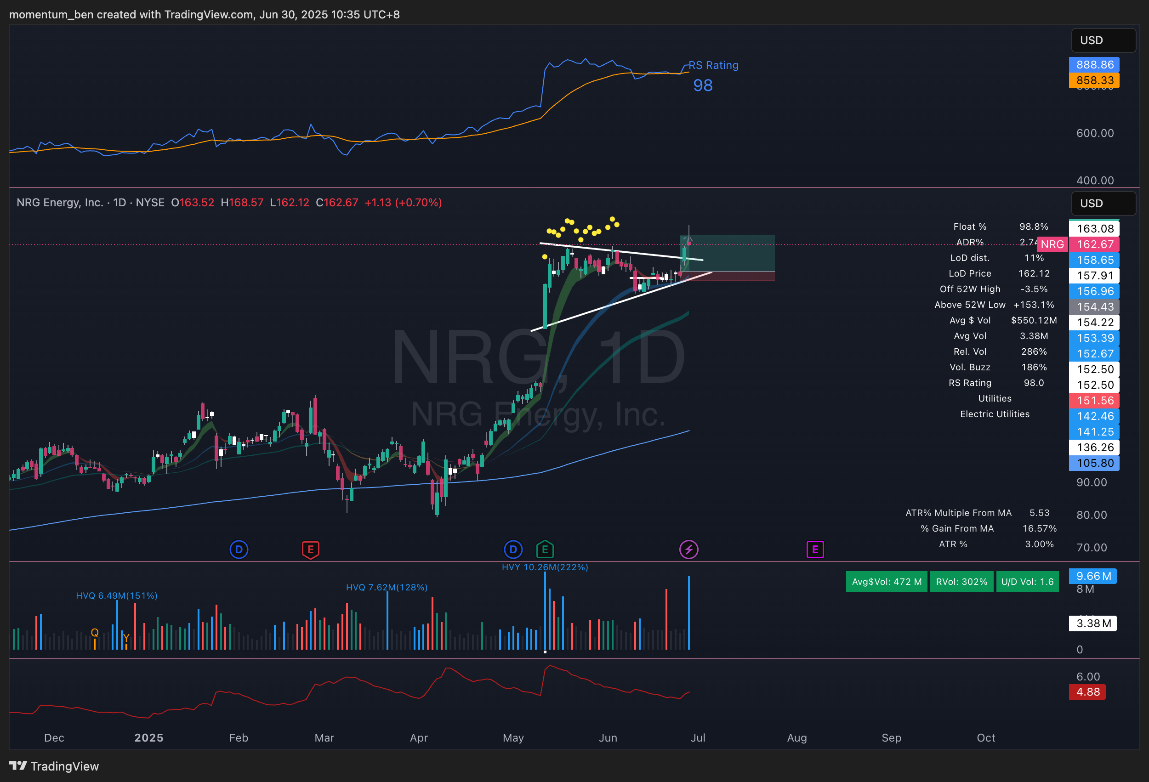Click the orange Q marker in volume pane
The width and height of the screenshot is (1149, 782).
point(94,632)
